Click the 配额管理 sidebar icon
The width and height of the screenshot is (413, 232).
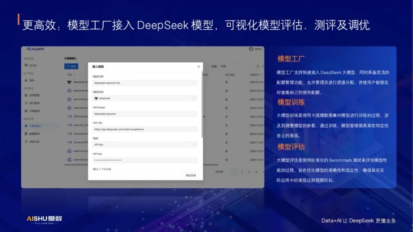26,134
